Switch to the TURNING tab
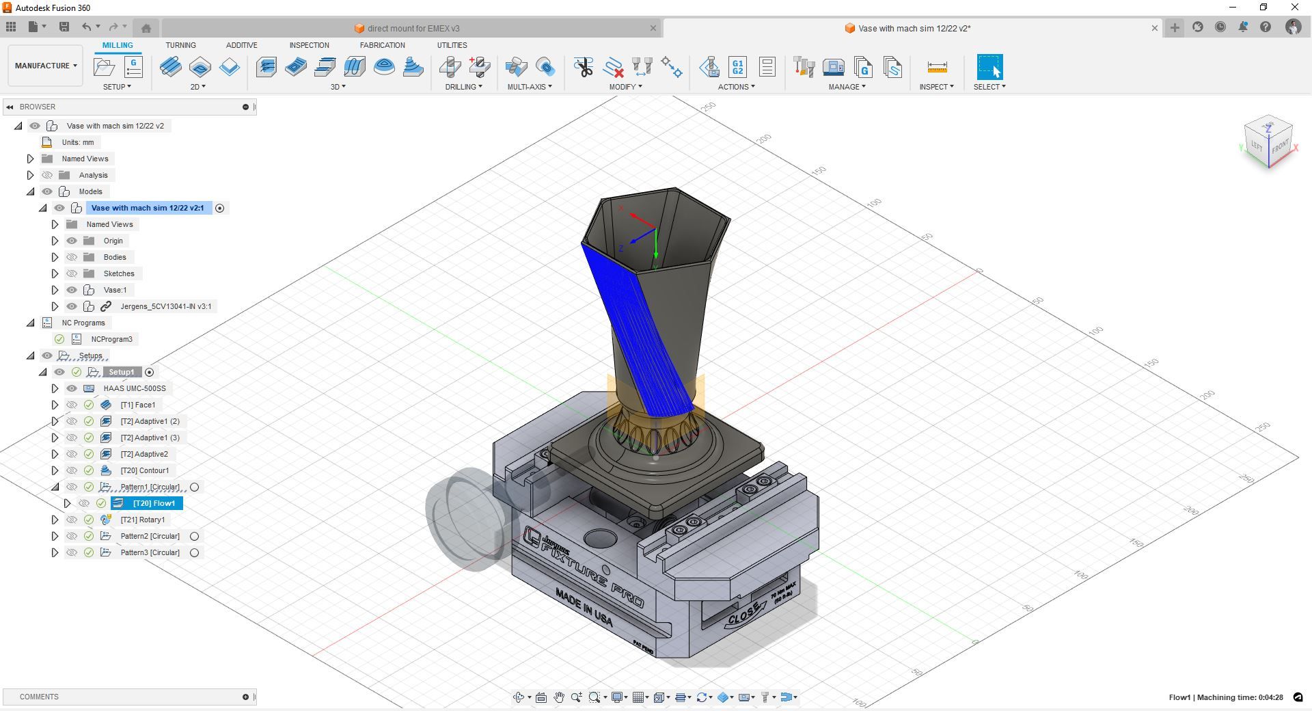 click(180, 45)
